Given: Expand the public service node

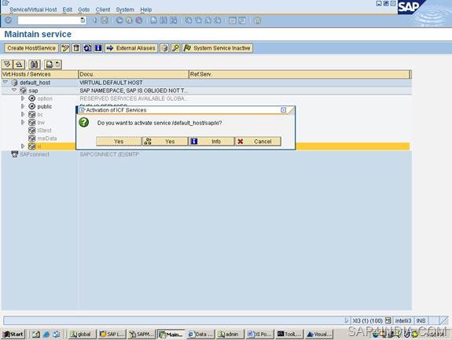Looking at the screenshot, I should [x=23, y=106].
